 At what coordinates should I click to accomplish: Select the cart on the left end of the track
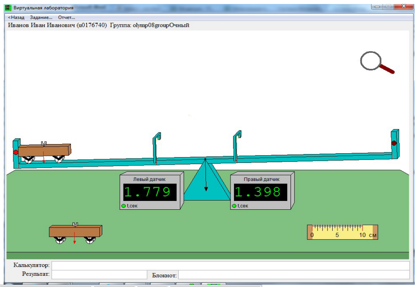pos(45,153)
